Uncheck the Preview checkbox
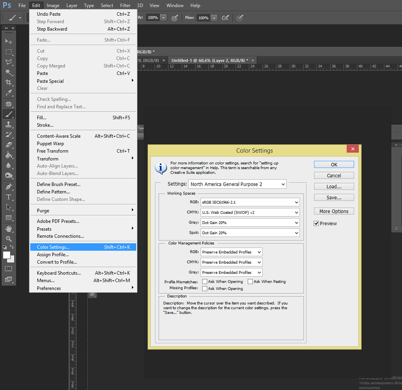 316,224
